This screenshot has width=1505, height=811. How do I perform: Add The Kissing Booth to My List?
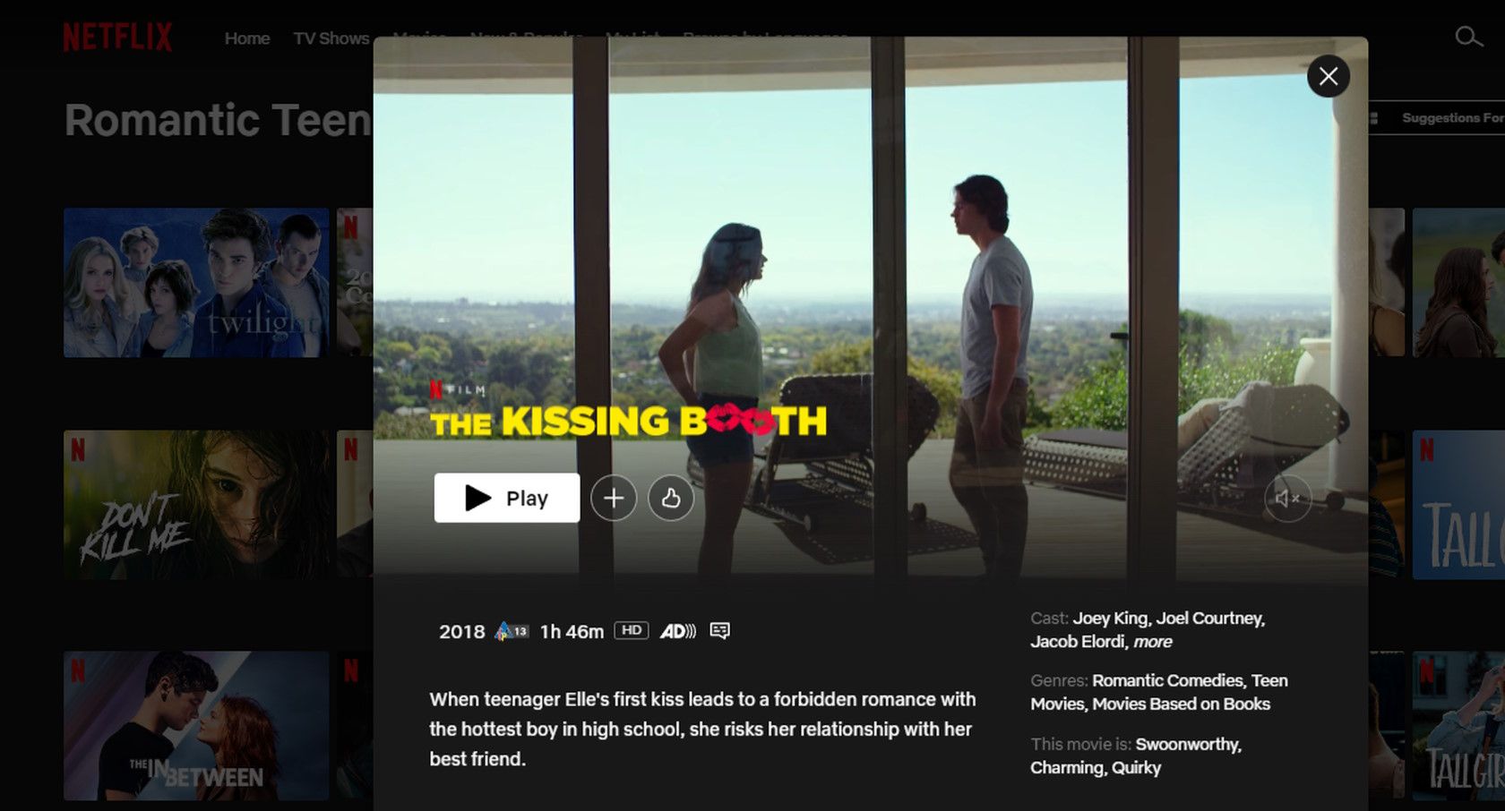[x=614, y=499]
